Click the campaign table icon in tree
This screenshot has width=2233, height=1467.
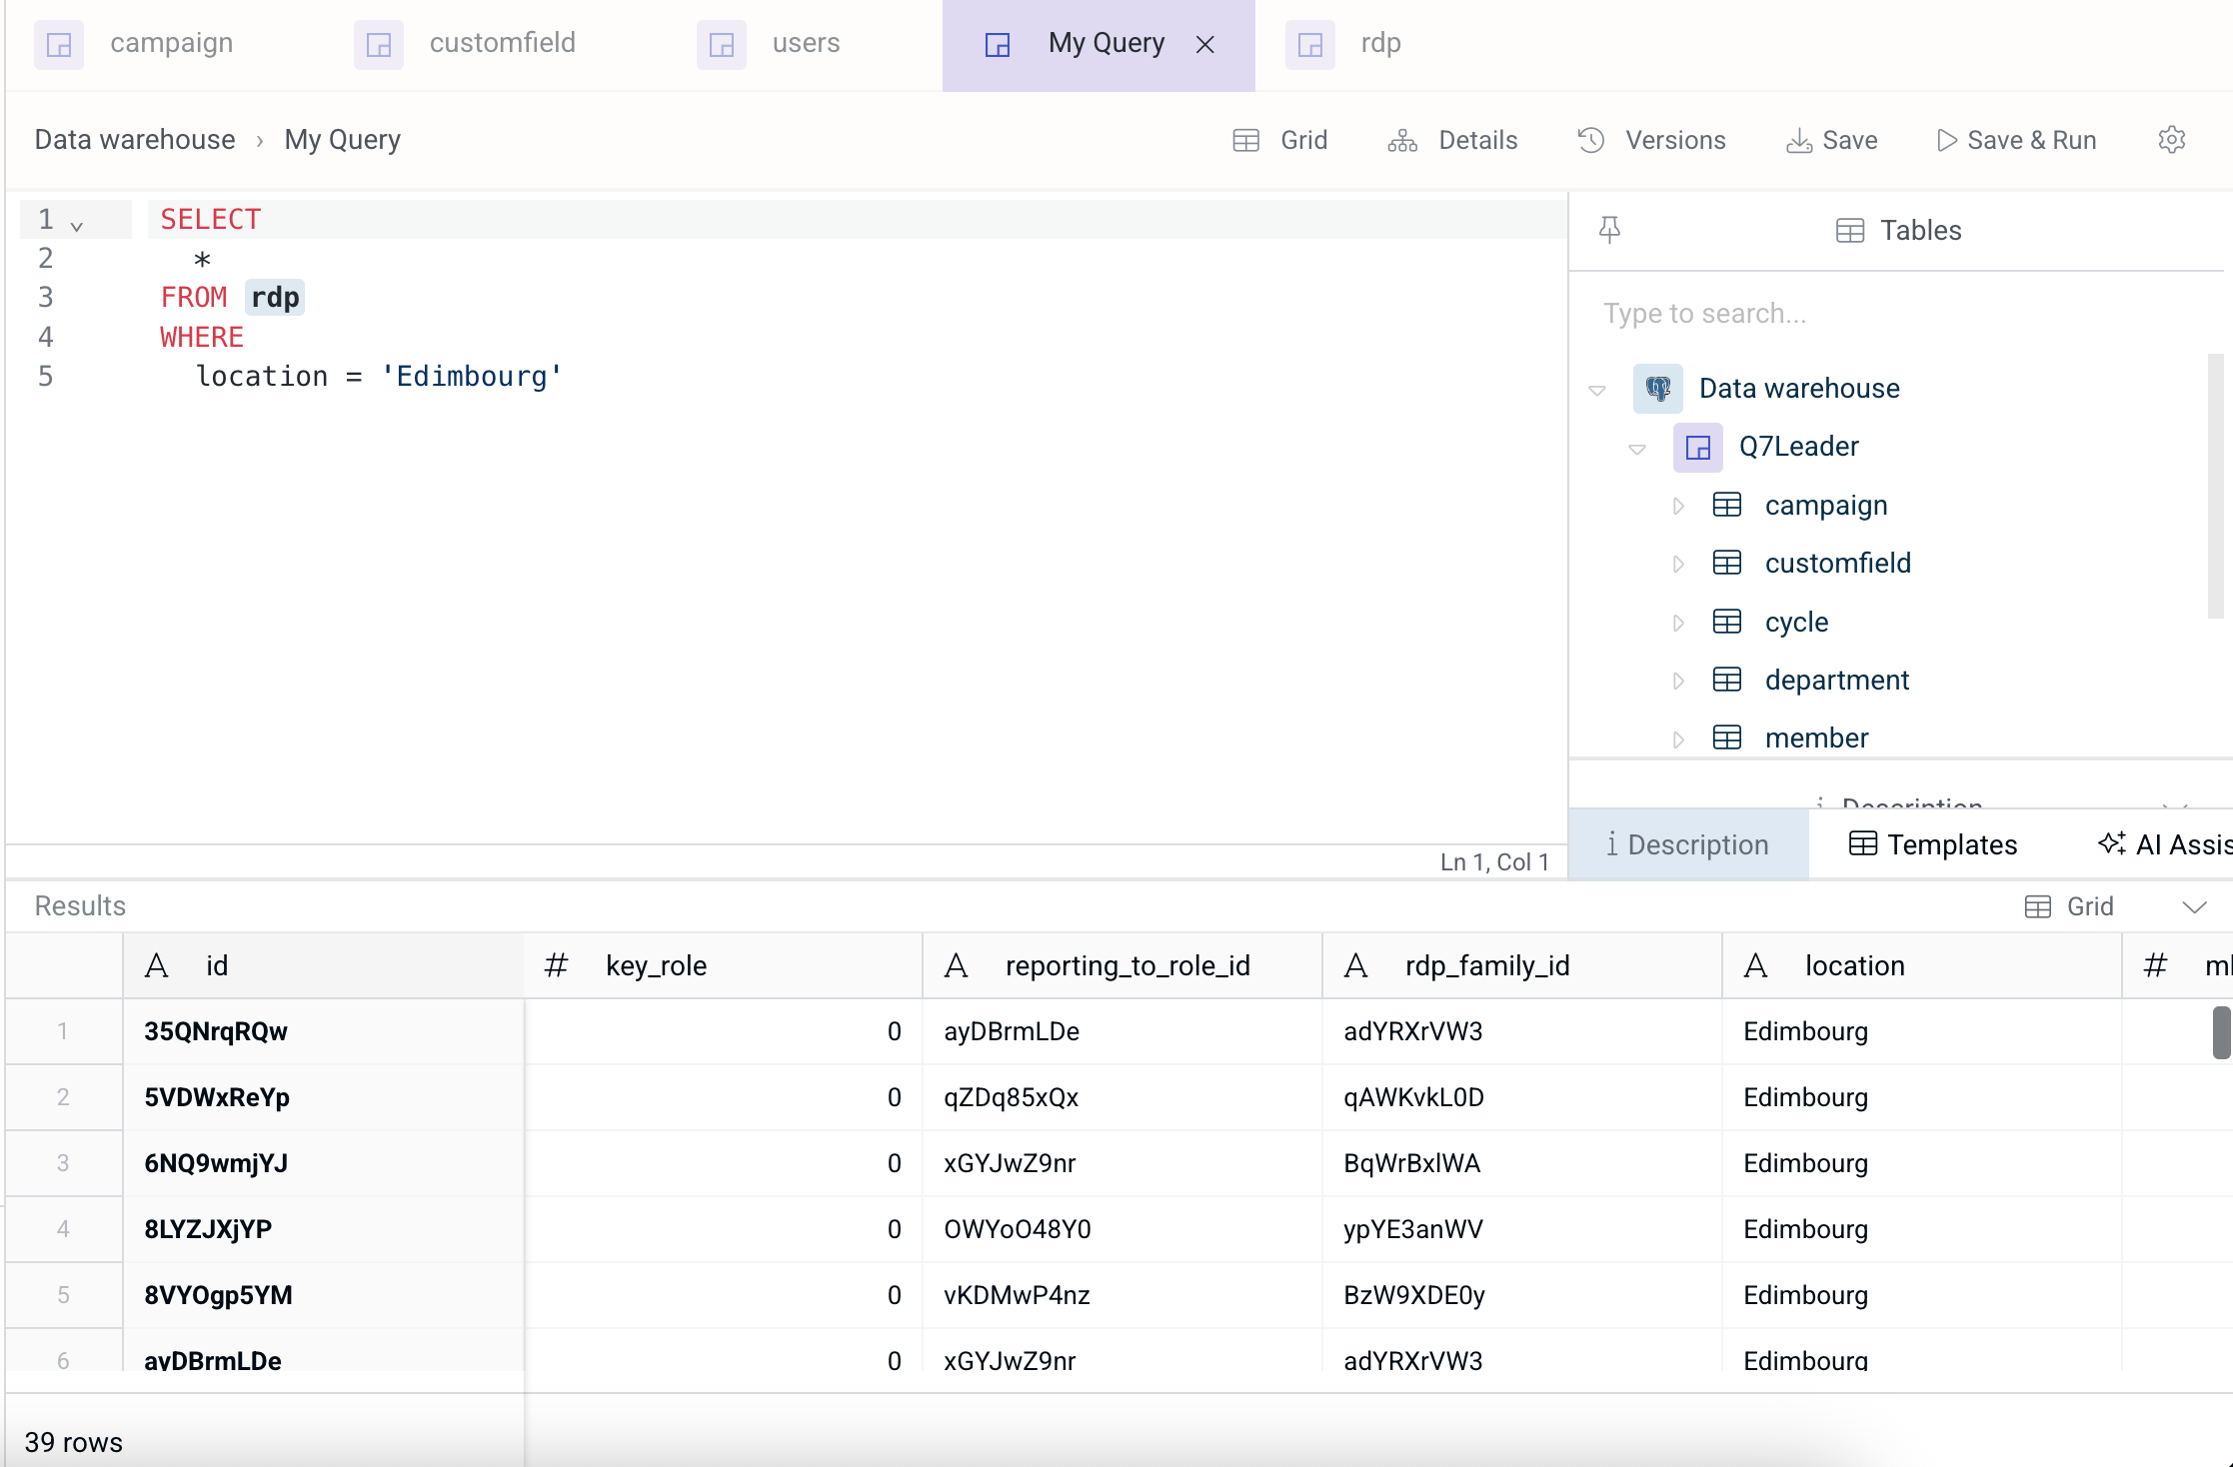[x=1726, y=506]
